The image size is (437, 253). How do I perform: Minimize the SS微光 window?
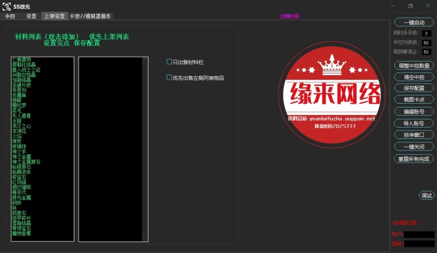coord(393,6)
